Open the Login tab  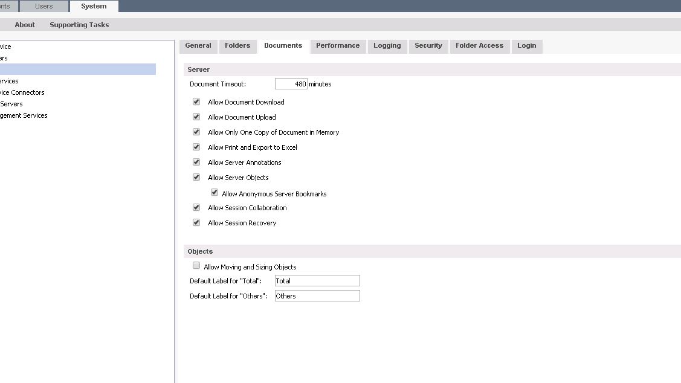coord(526,46)
